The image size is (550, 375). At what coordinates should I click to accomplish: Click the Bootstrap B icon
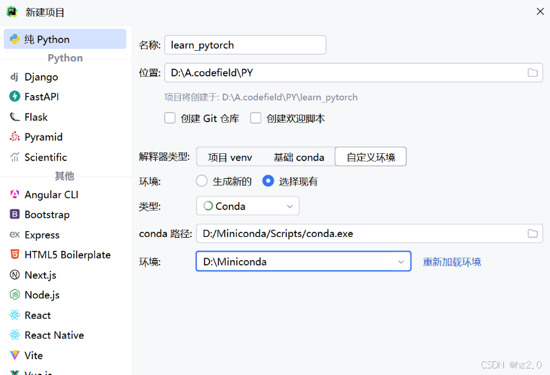tap(15, 214)
